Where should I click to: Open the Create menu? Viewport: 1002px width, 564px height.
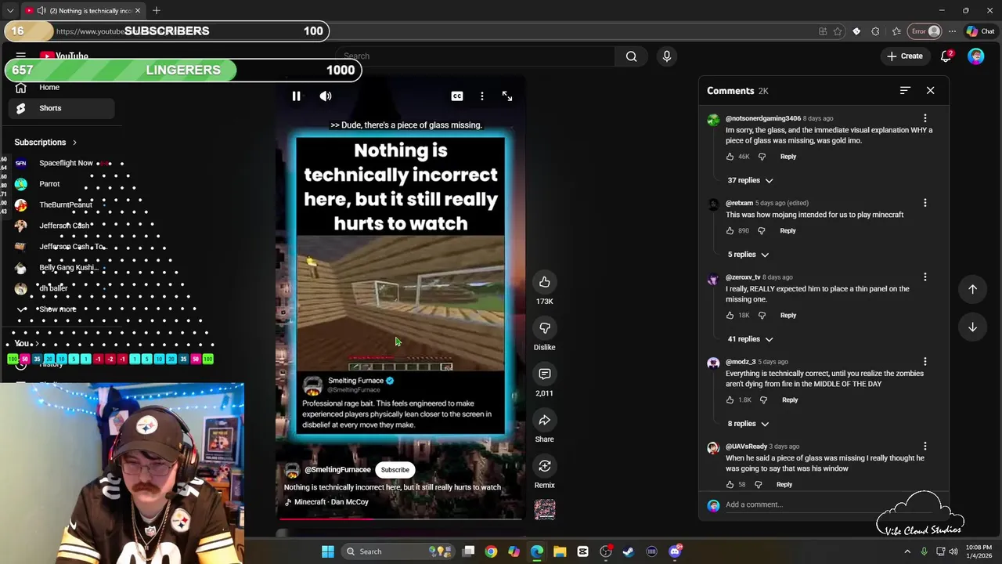pyautogui.click(x=904, y=56)
